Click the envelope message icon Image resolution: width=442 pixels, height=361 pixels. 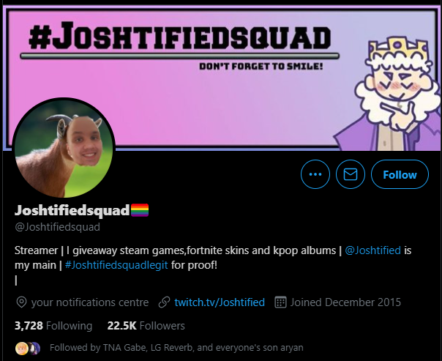(x=351, y=174)
